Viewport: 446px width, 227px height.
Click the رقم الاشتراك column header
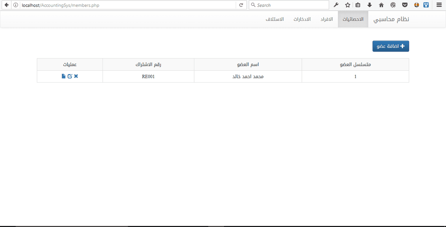click(x=148, y=64)
